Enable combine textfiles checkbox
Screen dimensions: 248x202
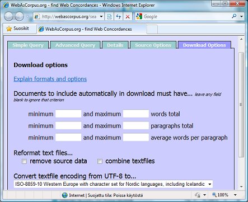pos(100,161)
